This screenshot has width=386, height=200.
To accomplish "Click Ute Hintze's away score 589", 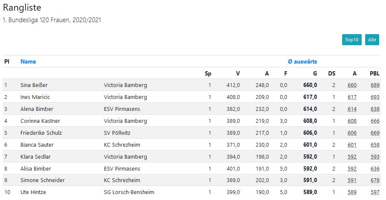I will (x=352, y=192).
